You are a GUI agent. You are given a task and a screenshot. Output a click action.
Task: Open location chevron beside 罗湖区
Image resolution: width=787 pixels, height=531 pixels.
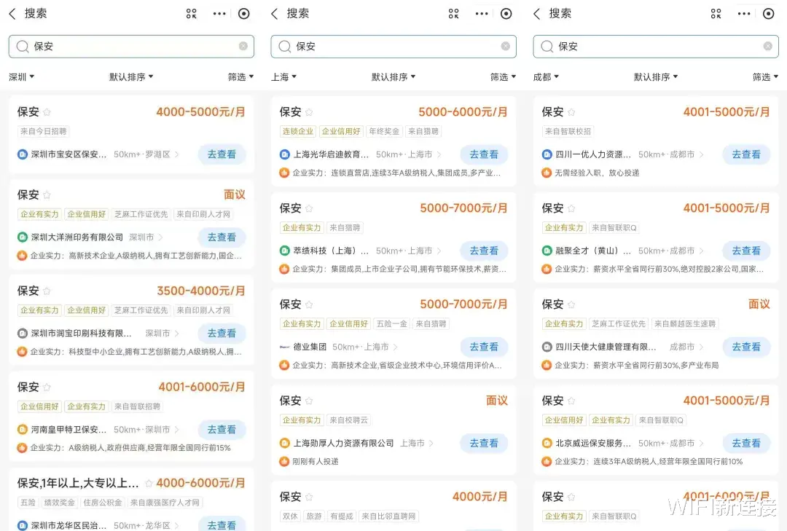click(x=176, y=154)
